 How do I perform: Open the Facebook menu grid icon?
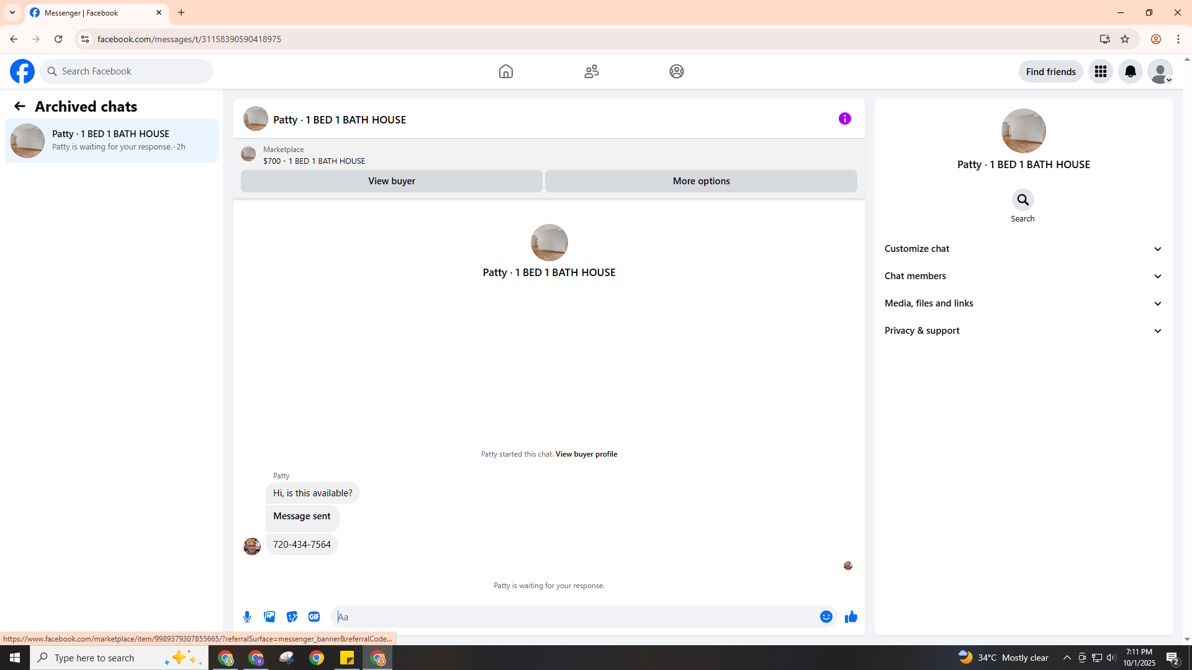click(1101, 71)
